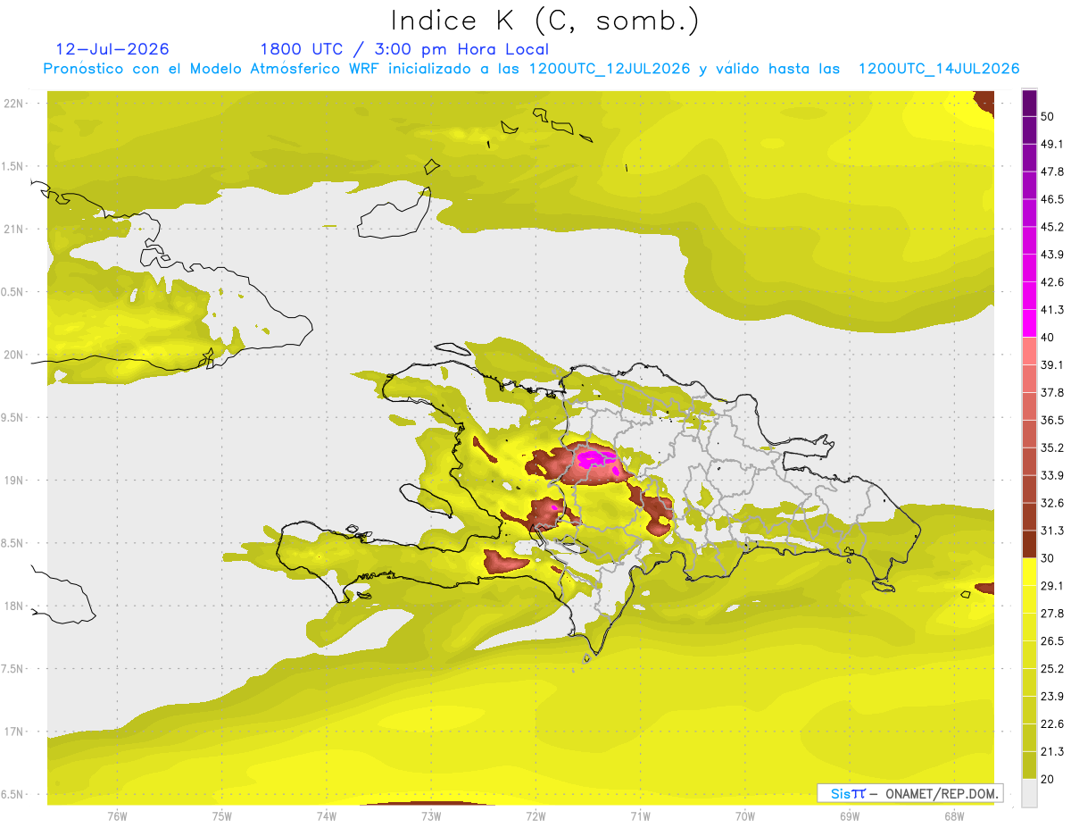The width and height of the screenshot is (1071, 828).
Task: Click the olive legend band between 20 and 21.3
Action: pyautogui.click(x=1029, y=765)
